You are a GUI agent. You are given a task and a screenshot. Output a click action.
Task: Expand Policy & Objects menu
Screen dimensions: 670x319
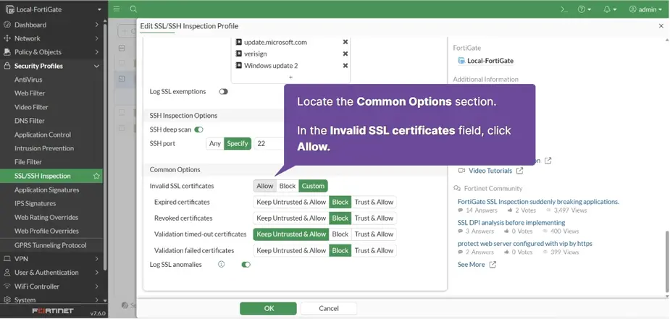coord(96,52)
